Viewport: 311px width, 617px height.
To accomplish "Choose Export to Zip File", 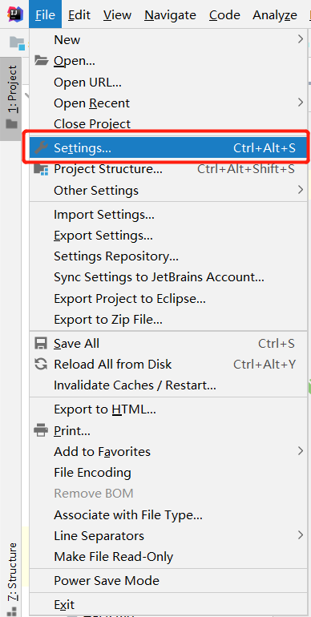I will 168,319.
